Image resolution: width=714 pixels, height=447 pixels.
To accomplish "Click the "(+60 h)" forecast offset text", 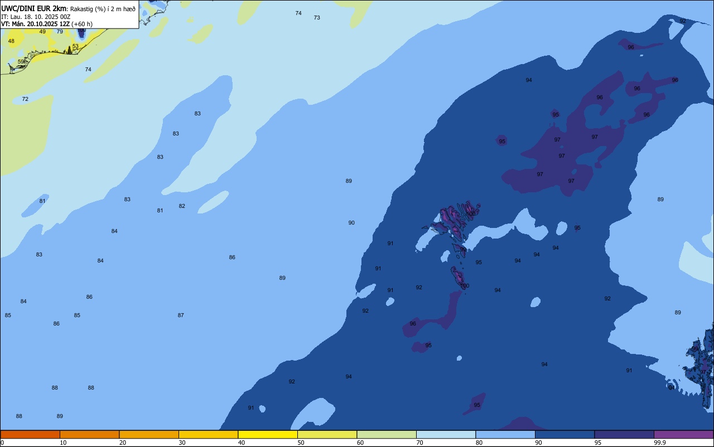I will click(82, 24).
